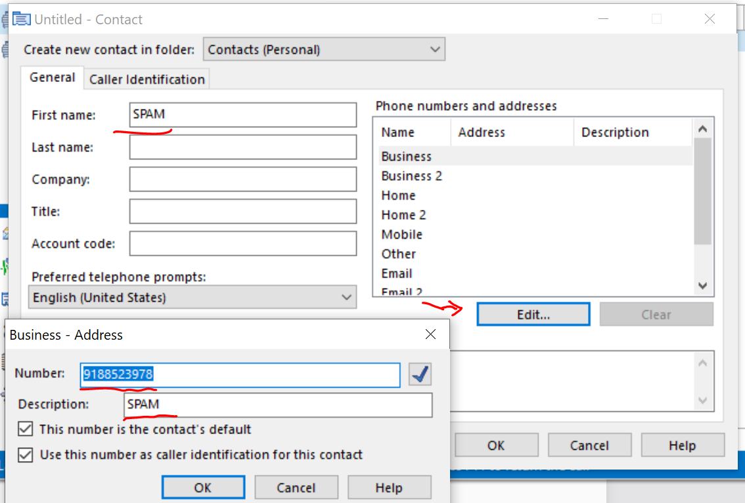Close the Business - Address dialog

[430, 334]
